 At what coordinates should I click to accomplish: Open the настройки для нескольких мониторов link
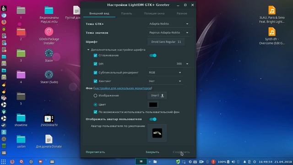pos(123,88)
